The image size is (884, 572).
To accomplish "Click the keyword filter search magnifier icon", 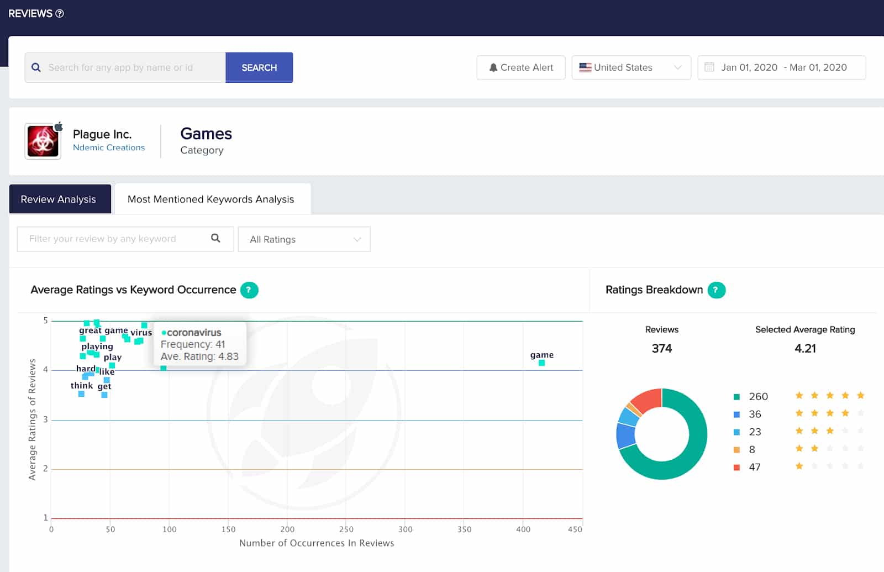I will (215, 238).
